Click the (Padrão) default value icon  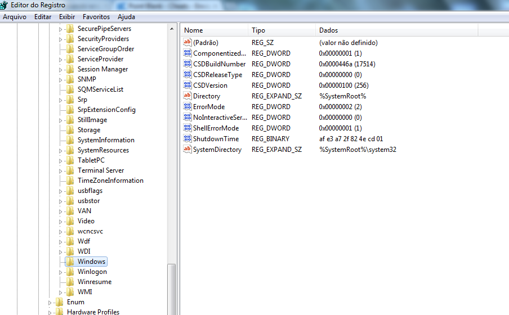(x=188, y=43)
